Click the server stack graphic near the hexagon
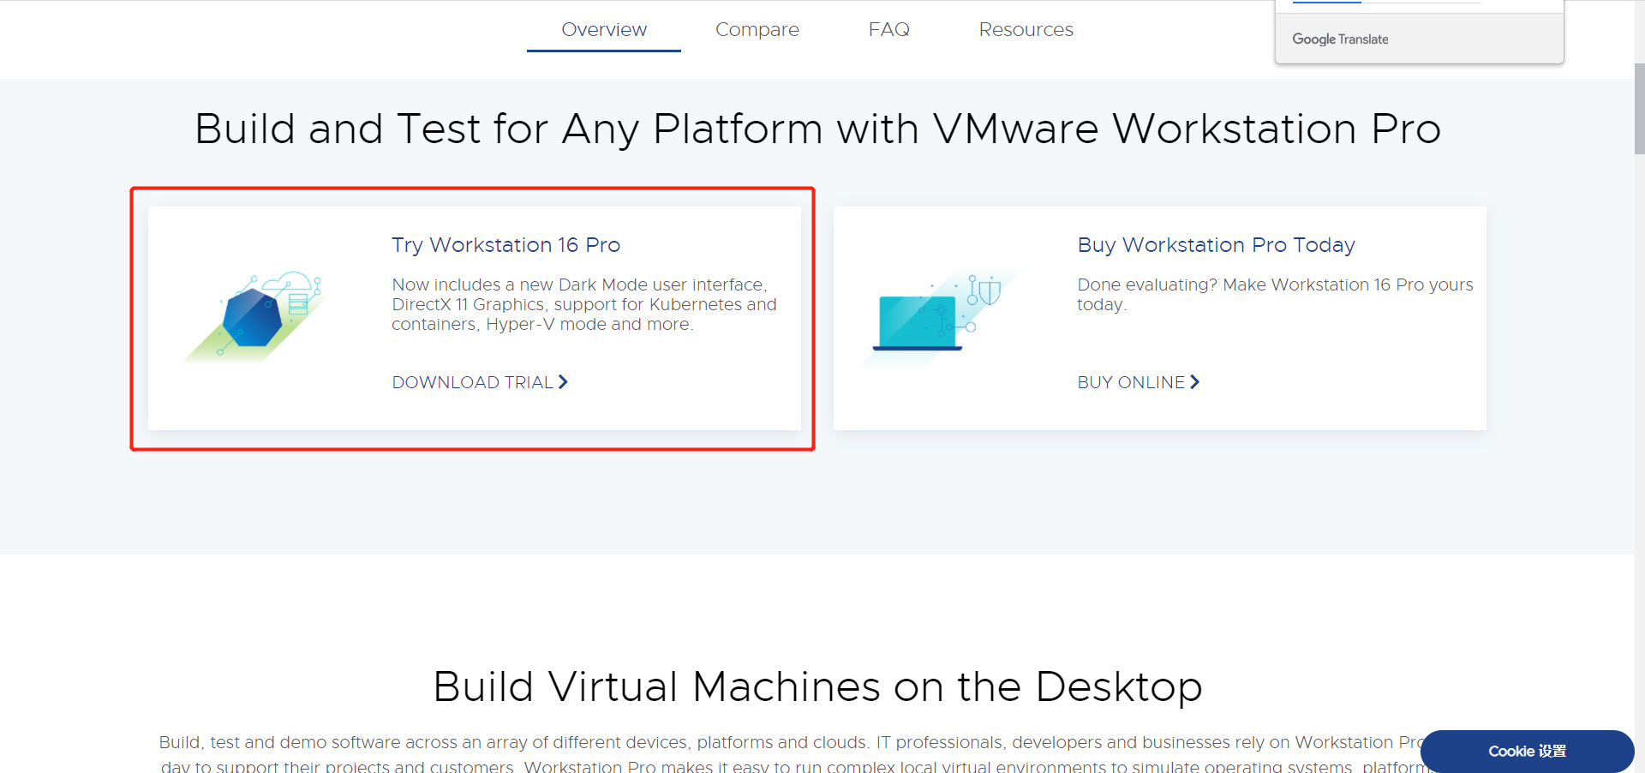The width and height of the screenshot is (1645, 773). (x=297, y=304)
